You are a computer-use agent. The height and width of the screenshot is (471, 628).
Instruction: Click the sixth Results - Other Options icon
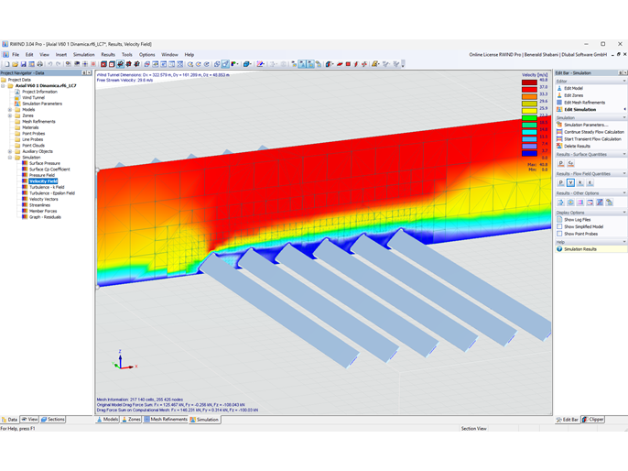point(609,203)
